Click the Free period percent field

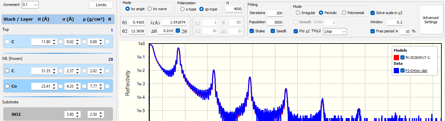click(x=405, y=31)
